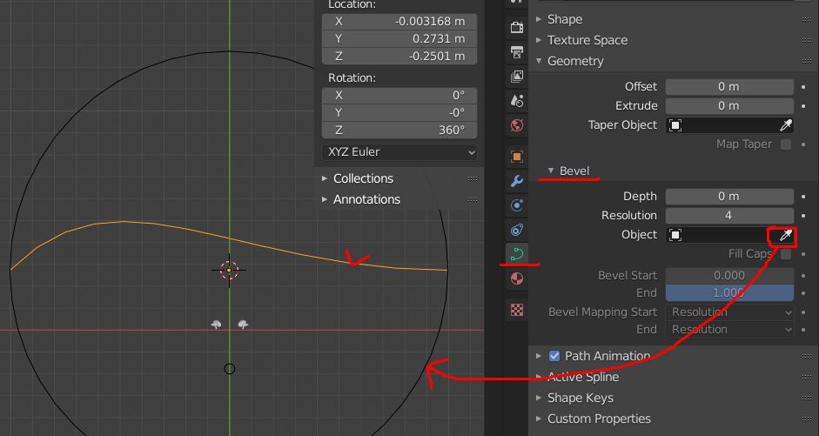
Task: Open the Physics properties tab
Action: [517, 205]
